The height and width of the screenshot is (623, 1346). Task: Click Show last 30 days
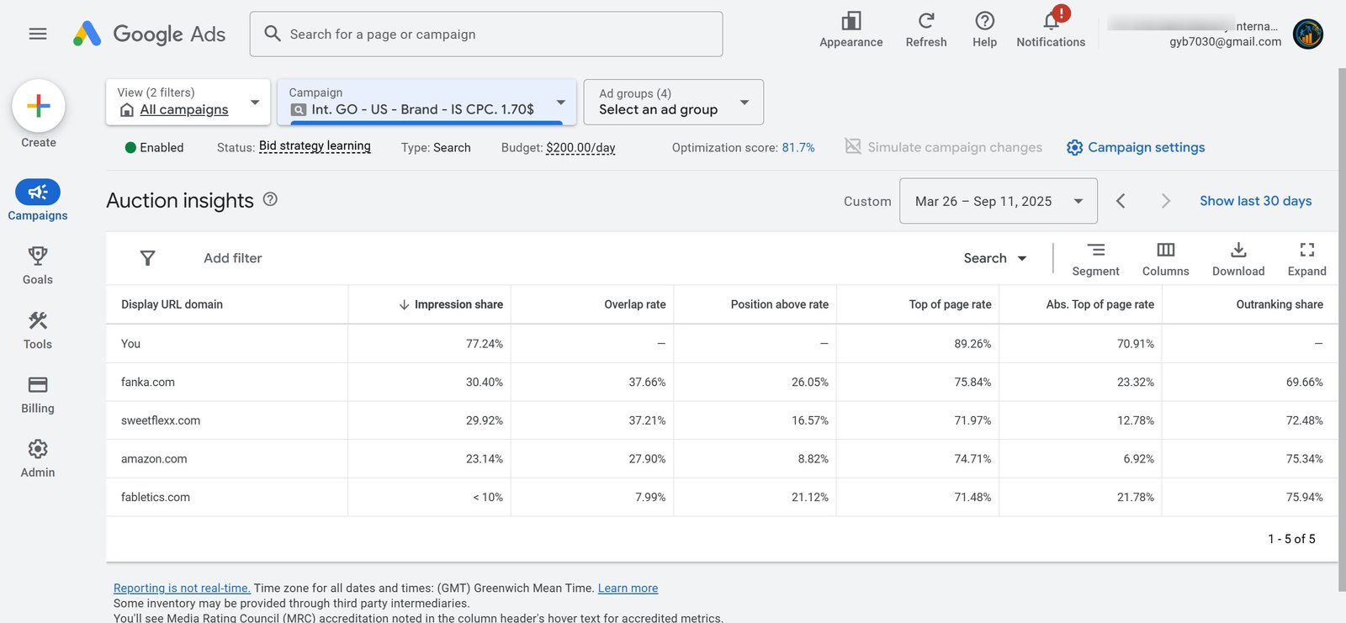[1256, 201]
